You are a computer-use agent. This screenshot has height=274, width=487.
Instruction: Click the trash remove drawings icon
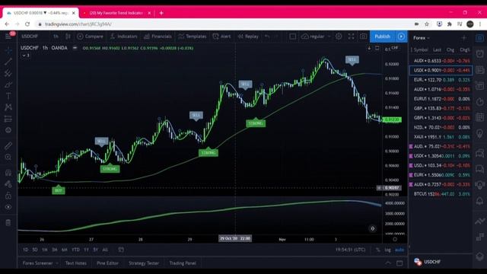8,223
